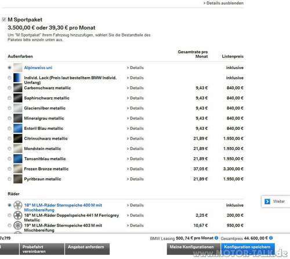Expand Details for Individ. Lack
290x259 pixels.
click(135, 78)
